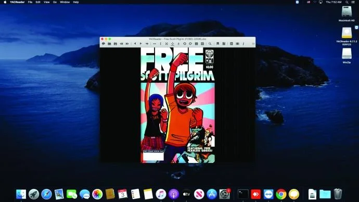The image size is (359, 202).
Task: Click the Scott Pilgrim comic cover page
Action: pyautogui.click(x=177, y=105)
